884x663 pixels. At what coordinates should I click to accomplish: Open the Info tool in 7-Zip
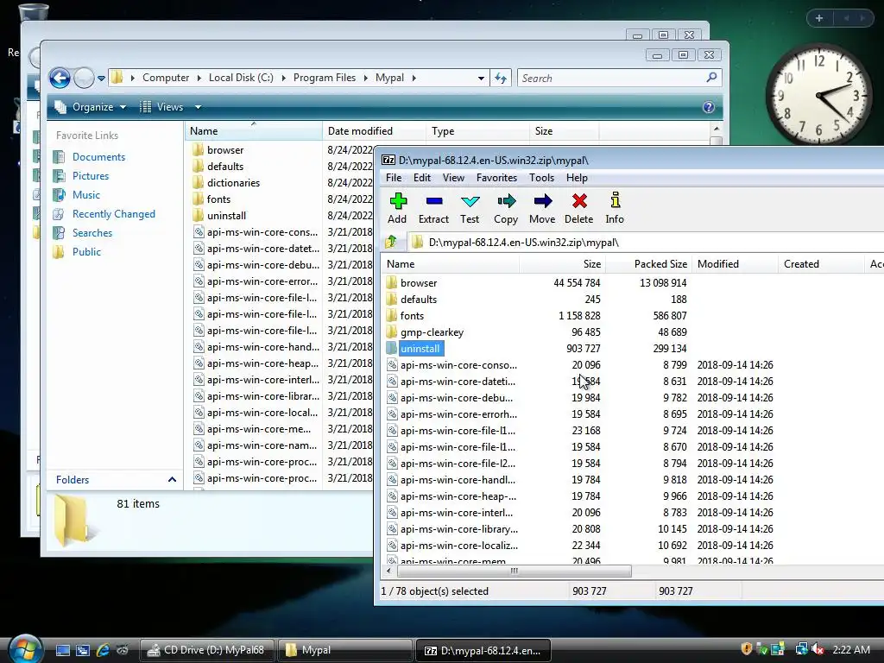pos(615,208)
